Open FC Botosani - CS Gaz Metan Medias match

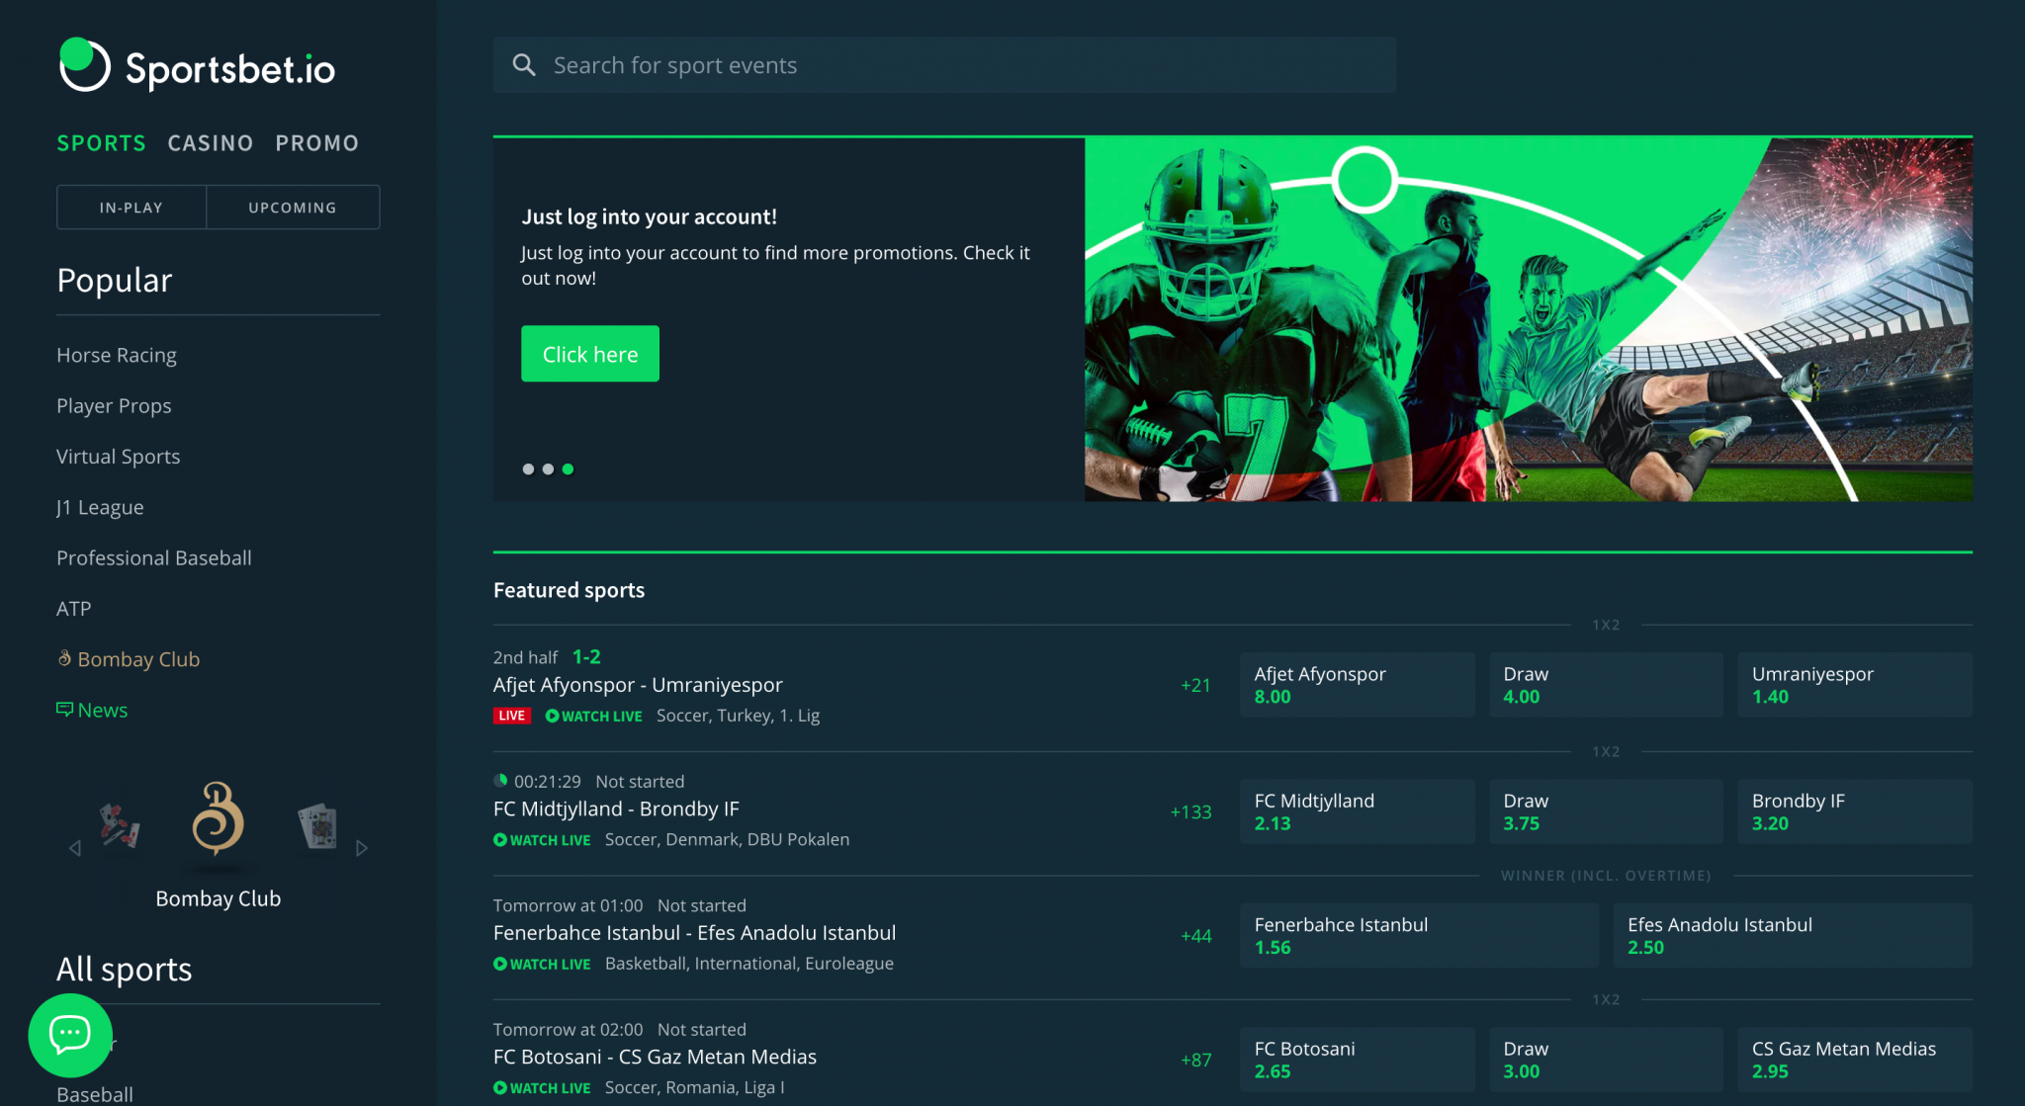pyautogui.click(x=655, y=1057)
